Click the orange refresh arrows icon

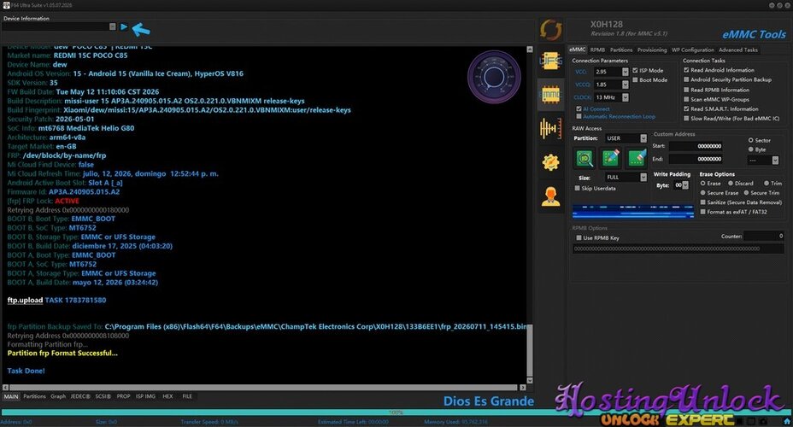550,30
